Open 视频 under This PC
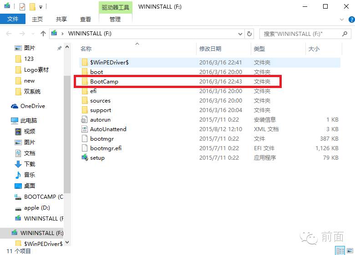The width and height of the screenshot is (355, 255). pos(30,131)
